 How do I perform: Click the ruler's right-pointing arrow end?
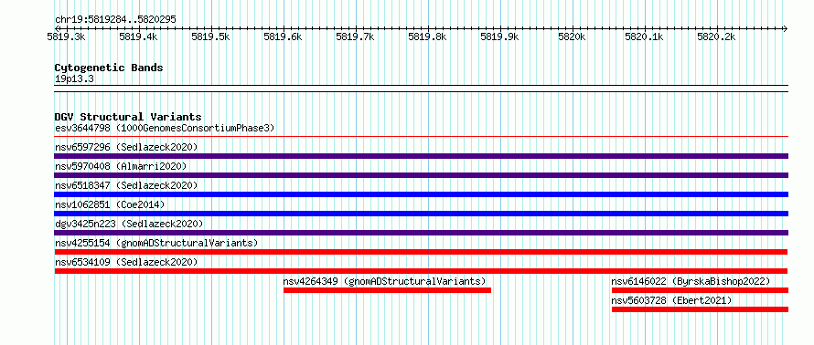click(785, 28)
